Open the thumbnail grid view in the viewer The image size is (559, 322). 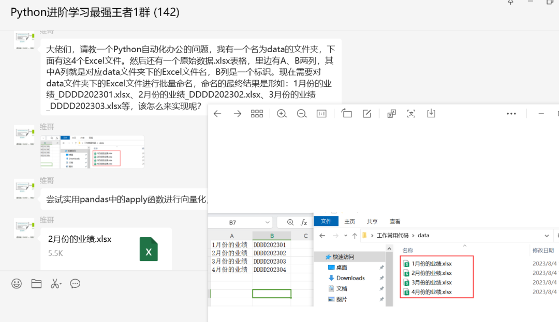click(x=256, y=113)
